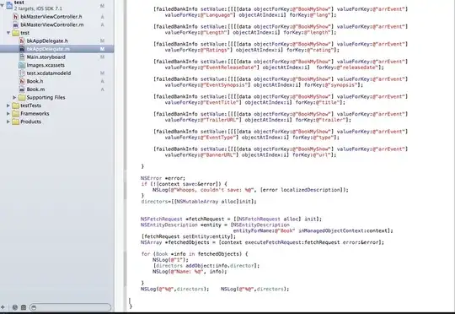455x314 pixels.
Task: Open Book.m file name
Action: [35, 89]
